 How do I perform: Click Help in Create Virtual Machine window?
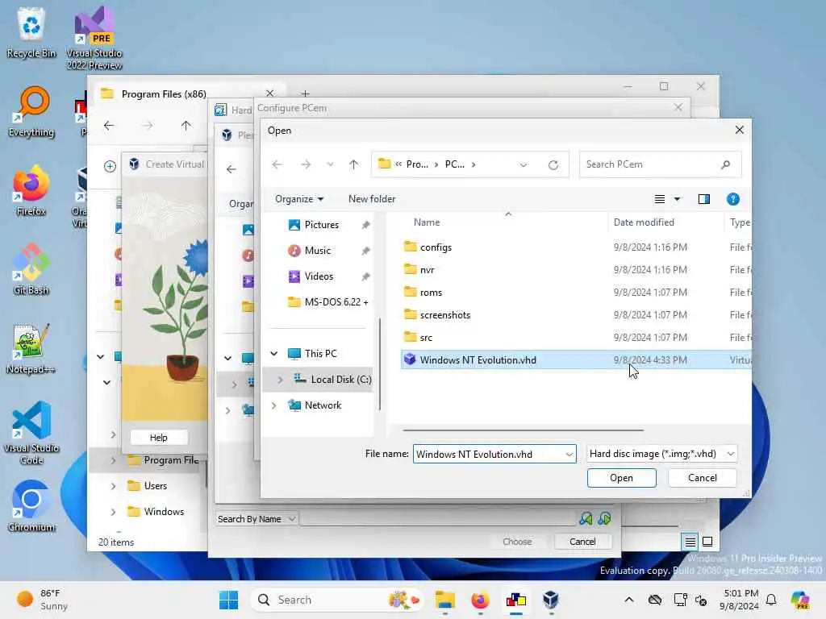pyautogui.click(x=159, y=438)
